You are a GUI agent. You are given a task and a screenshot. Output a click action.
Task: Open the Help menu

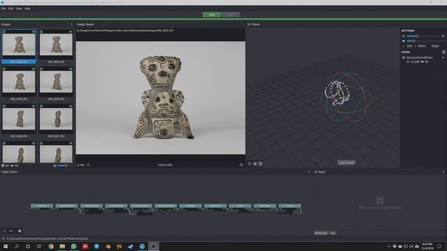pos(27,8)
